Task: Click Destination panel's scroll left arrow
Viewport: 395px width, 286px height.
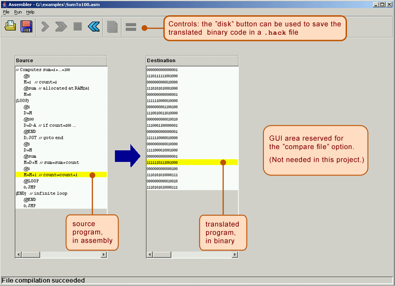Action: (150, 255)
